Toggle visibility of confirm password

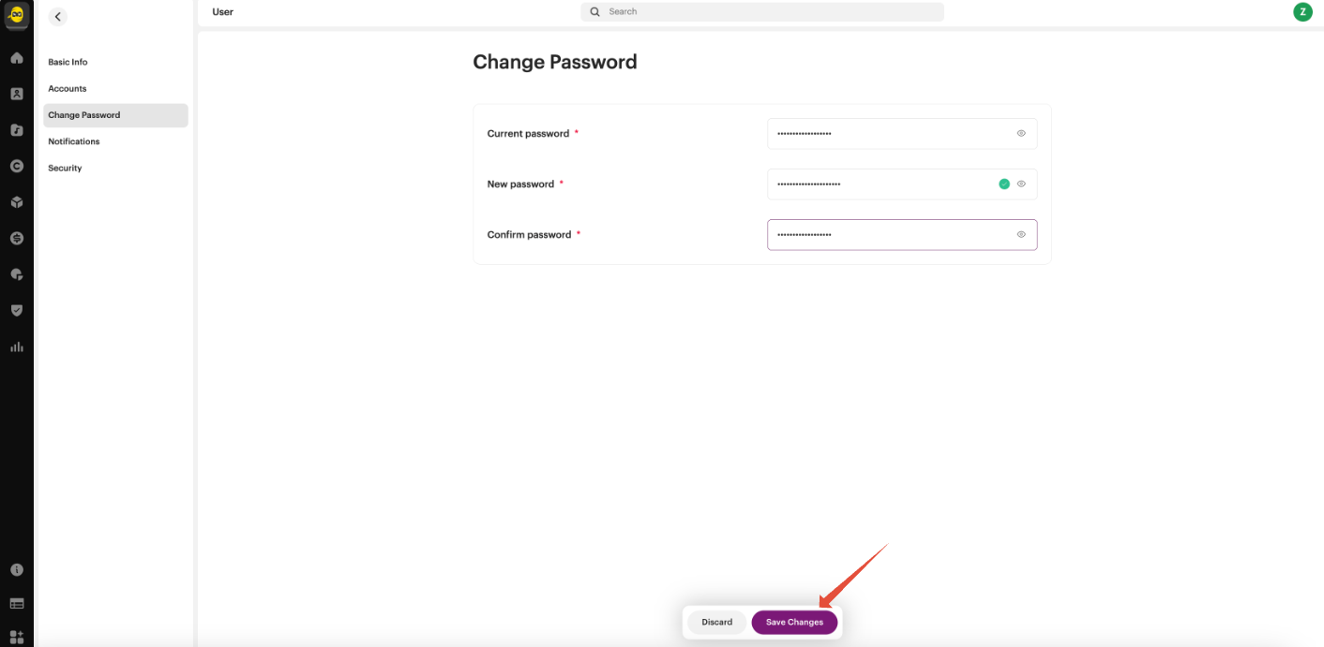click(x=1021, y=234)
